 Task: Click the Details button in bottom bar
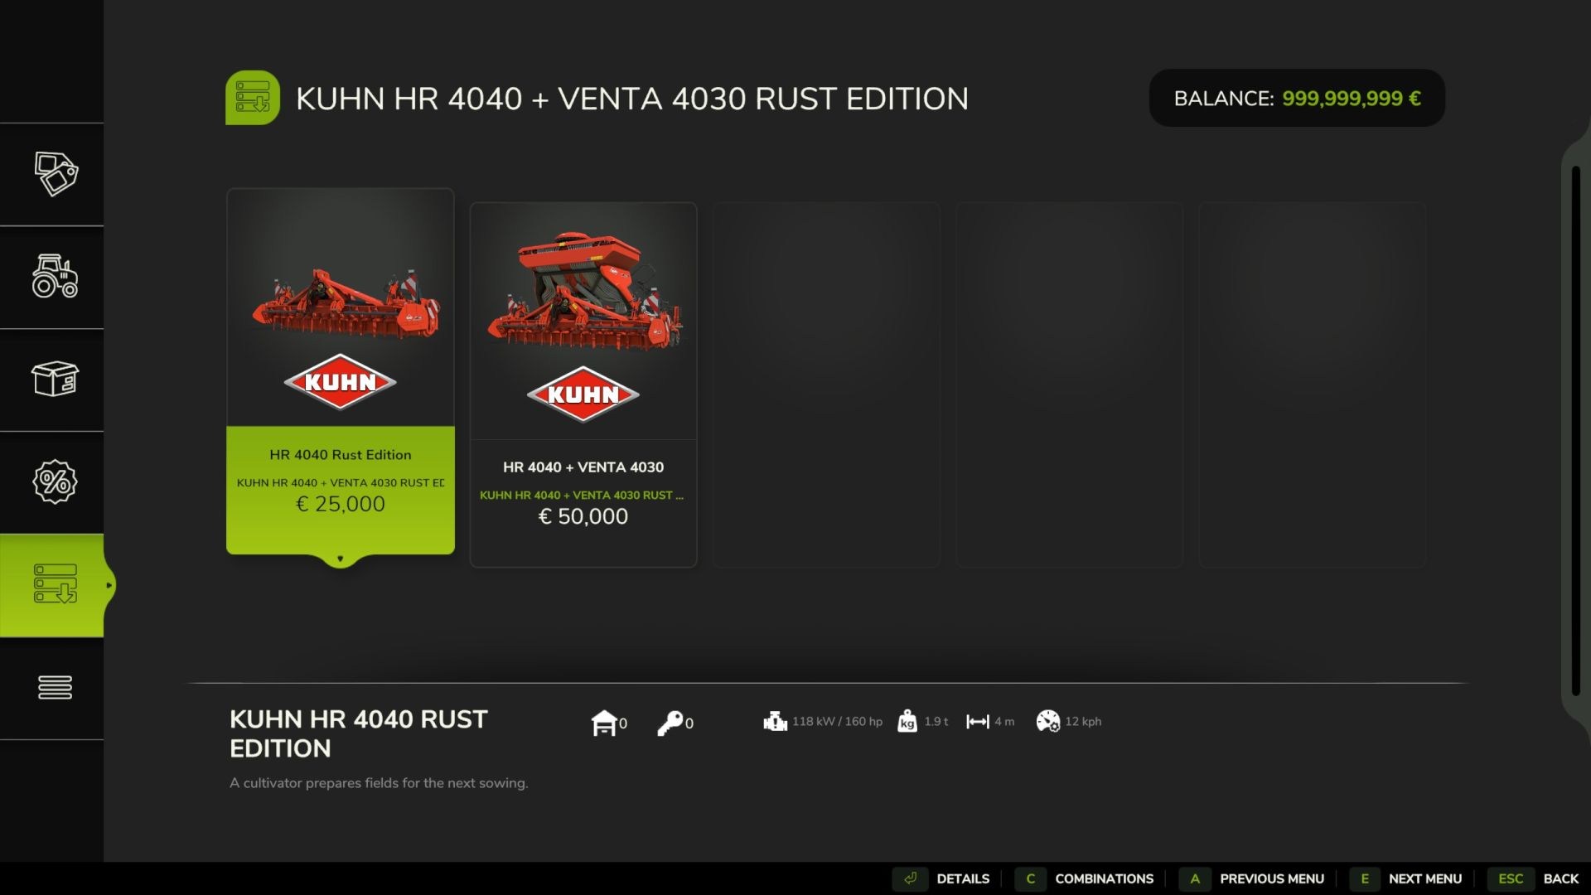(x=943, y=878)
